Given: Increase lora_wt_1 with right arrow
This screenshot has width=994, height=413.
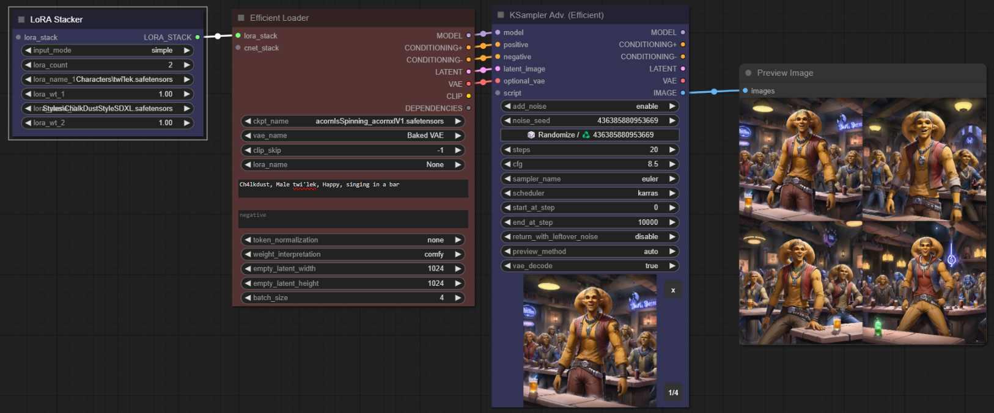Looking at the screenshot, I should pos(186,94).
